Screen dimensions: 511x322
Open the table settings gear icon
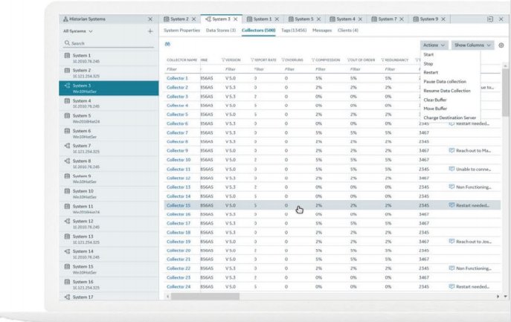click(501, 45)
